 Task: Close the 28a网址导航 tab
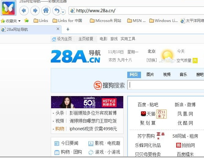coord(58,29)
